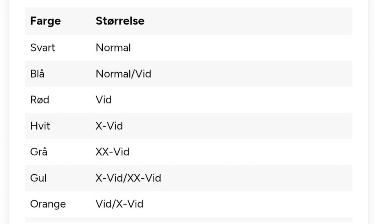Select the Blå color cell
Viewport: 375px width, 224px height.
tap(37, 73)
